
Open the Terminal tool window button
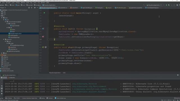49,98
